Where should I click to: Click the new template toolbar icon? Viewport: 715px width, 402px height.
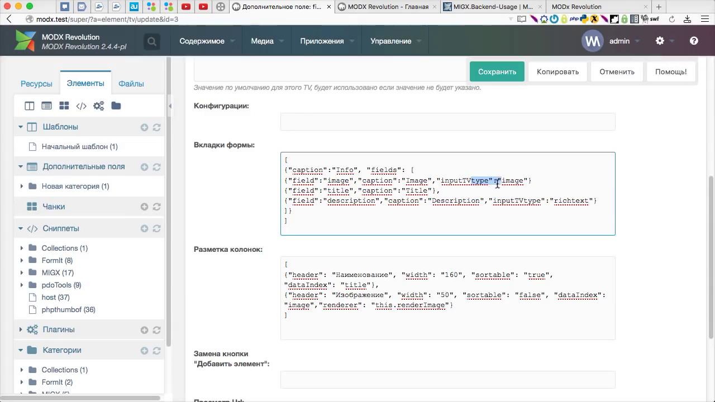pos(30,106)
